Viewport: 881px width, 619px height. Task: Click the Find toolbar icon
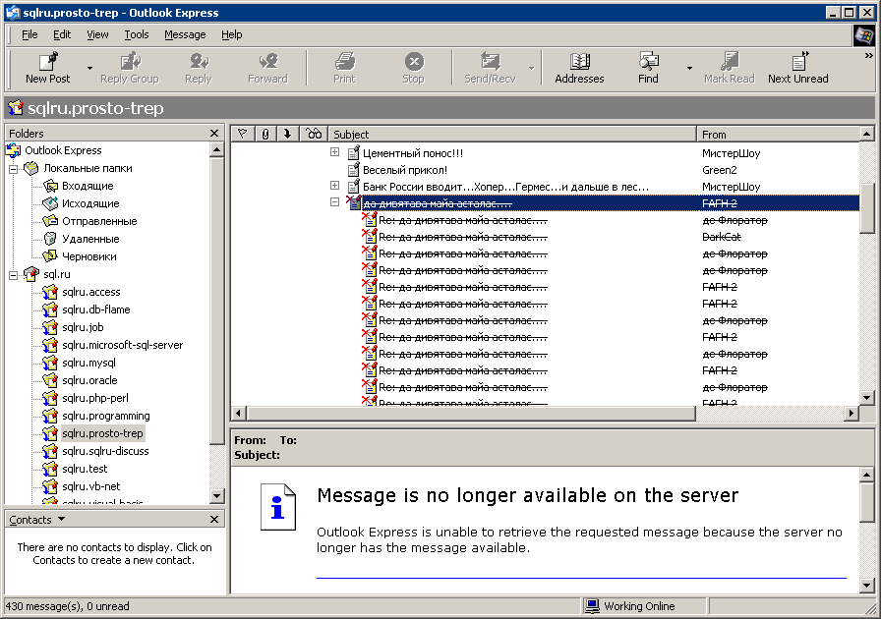[x=648, y=62]
